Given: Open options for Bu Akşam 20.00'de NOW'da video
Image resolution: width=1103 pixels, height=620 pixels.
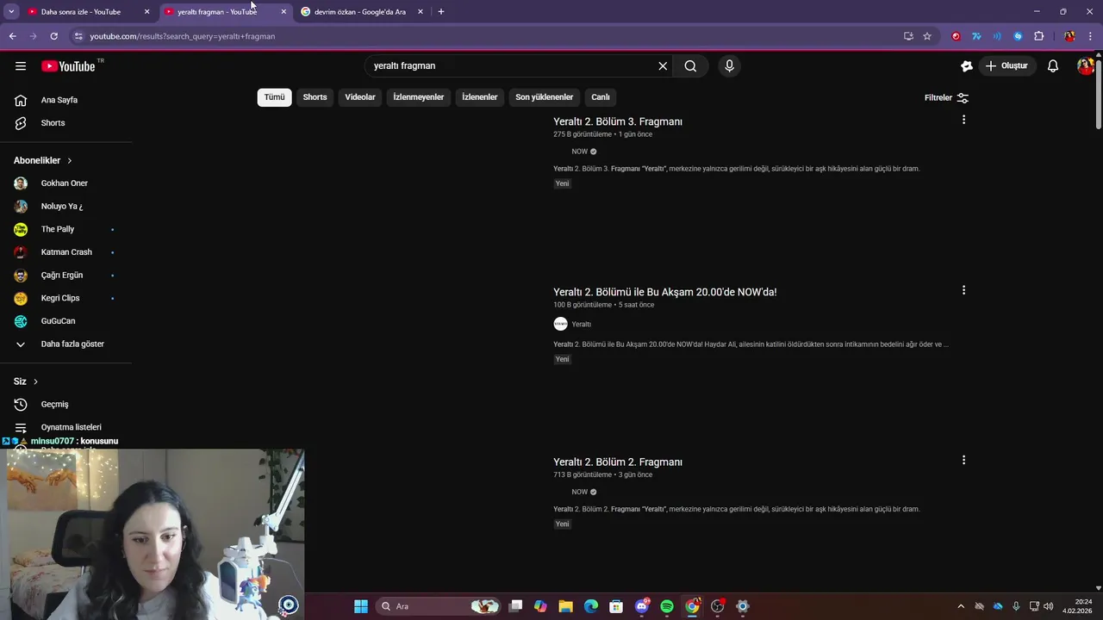Looking at the screenshot, I should [x=963, y=290].
